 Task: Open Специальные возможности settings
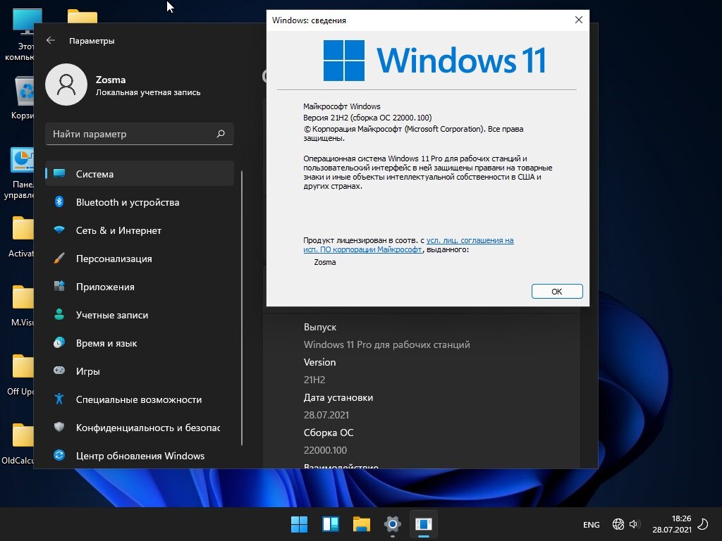140,399
